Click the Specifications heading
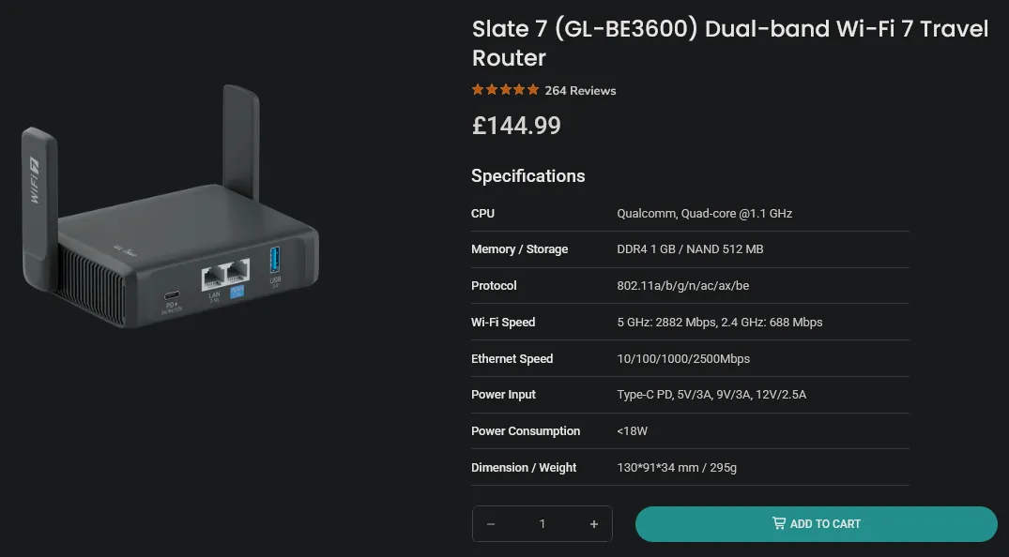The width and height of the screenshot is (1009, 557). tap(527, 175)
